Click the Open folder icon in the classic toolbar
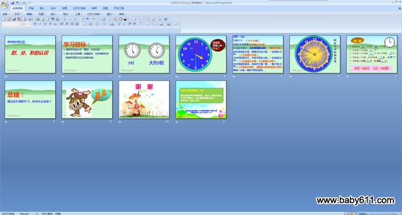Screen dimensions: 402x215 9,19
